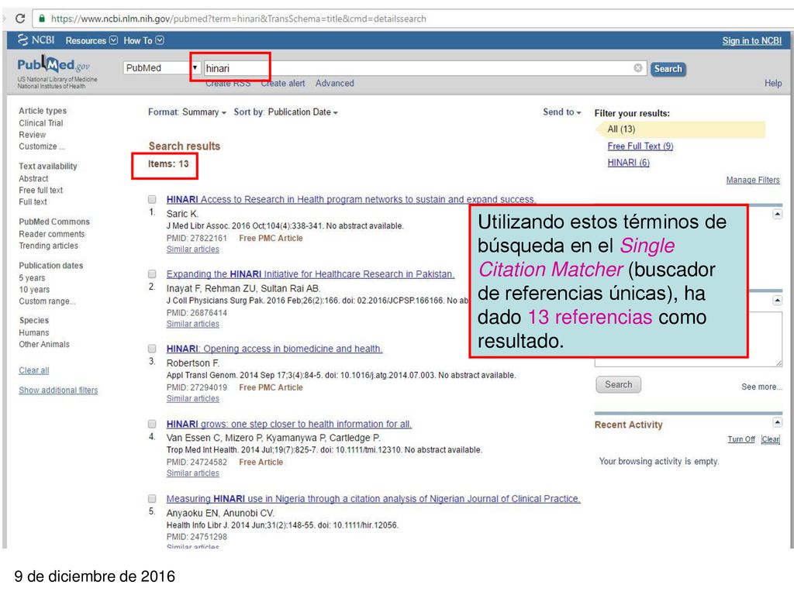Collapse the Recent Activity panel arrow icon

click(777, 422)
